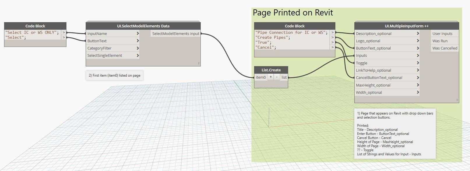This screenshot has height=171, width=470.
Task: Click the Logo_optional port label
Action: [x=368, y=41]
